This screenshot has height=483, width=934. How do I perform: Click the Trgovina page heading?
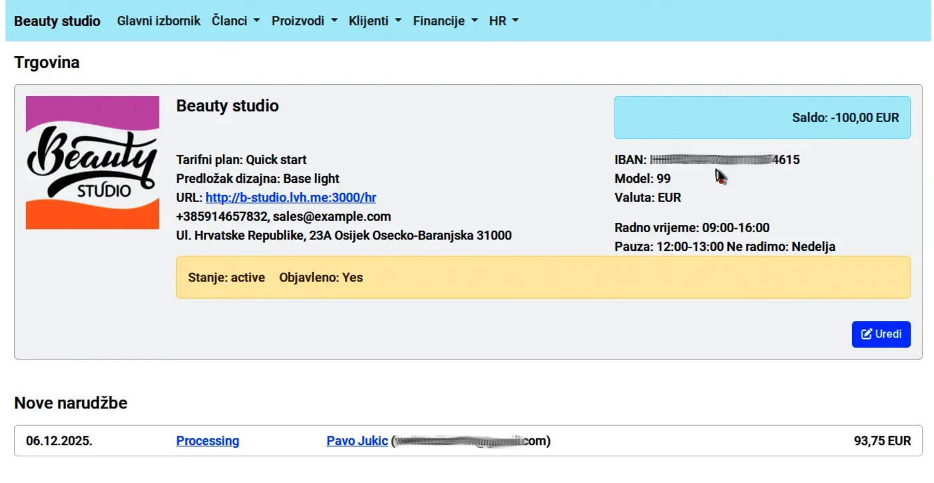pyautogui.click(x=47, y=63)
